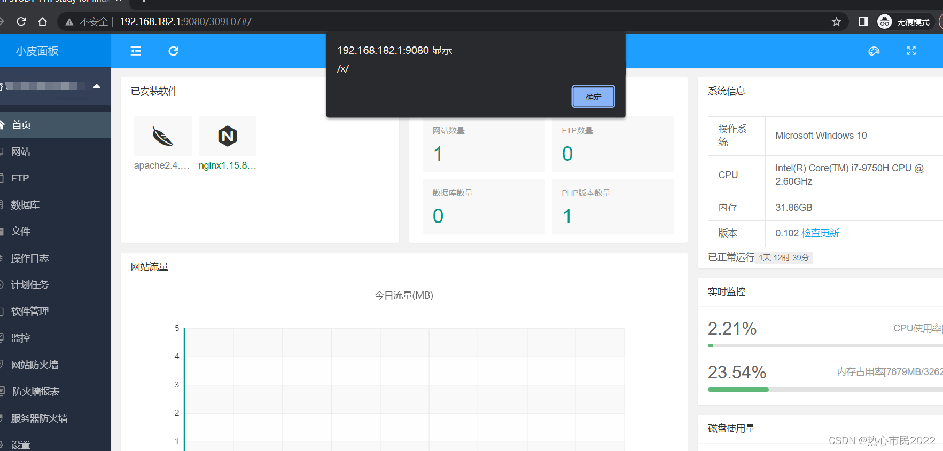Image resolution: width=943 pixels, height=451 pixels.
Task: Open the 文件 sidebar item
Action: coord(55,232)
